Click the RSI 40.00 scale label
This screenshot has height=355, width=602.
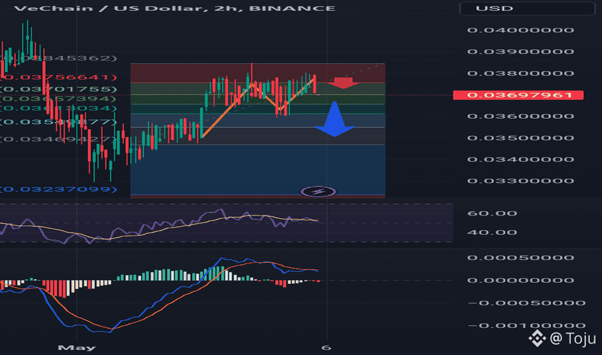492,232
